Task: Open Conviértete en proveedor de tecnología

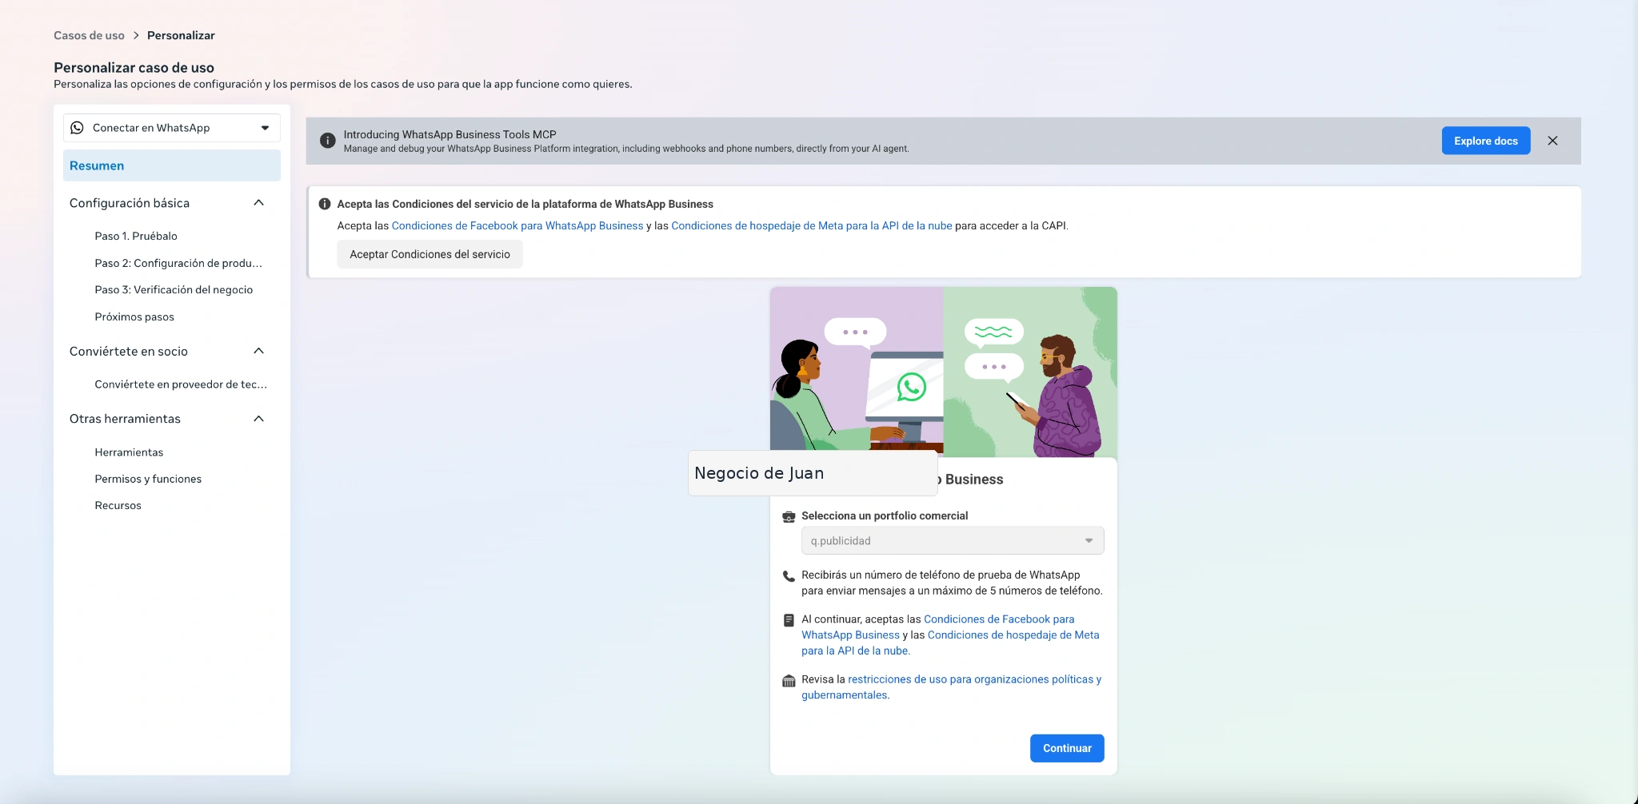Action: tap(181, 384)
